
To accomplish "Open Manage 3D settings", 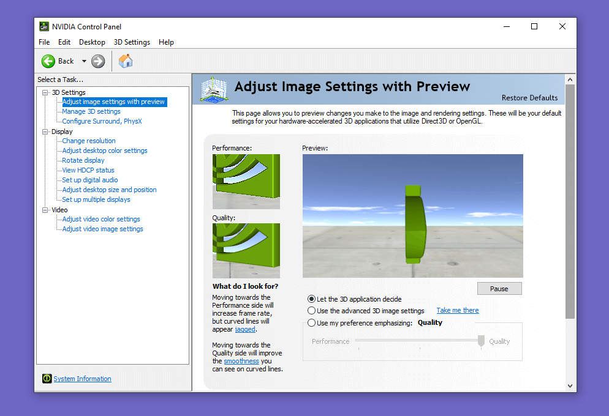I will pyautogui.click(x=91, y=111).
